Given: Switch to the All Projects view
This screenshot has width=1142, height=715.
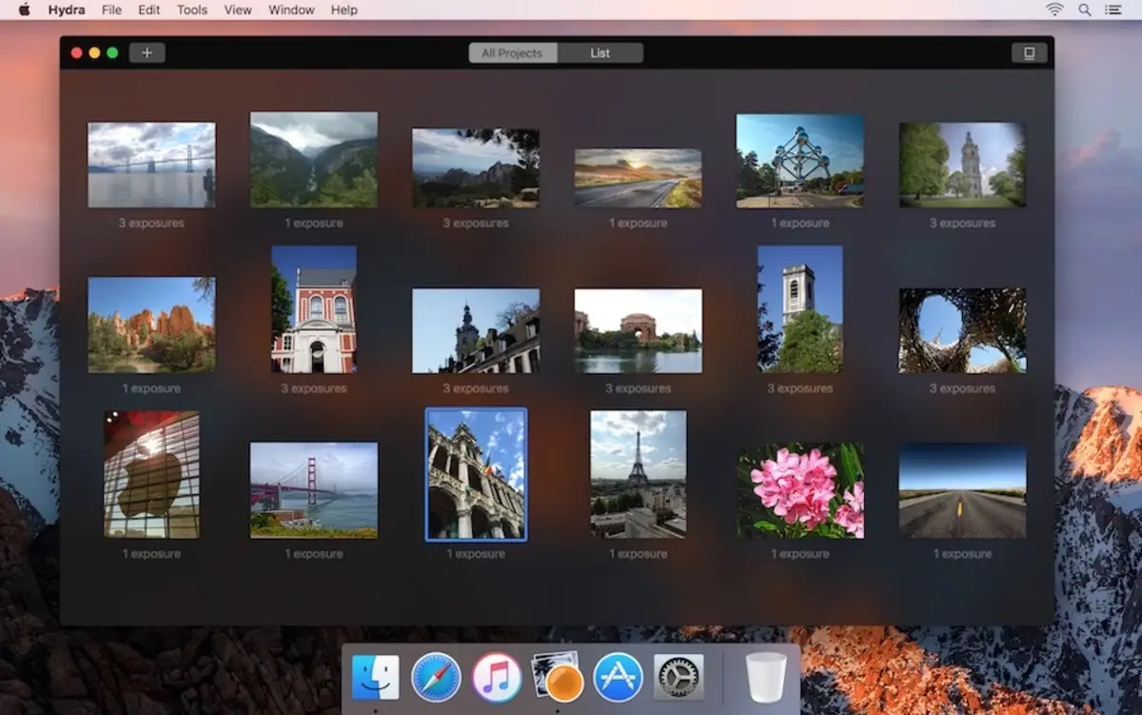Looking at the screenshot, I should 512,53.
